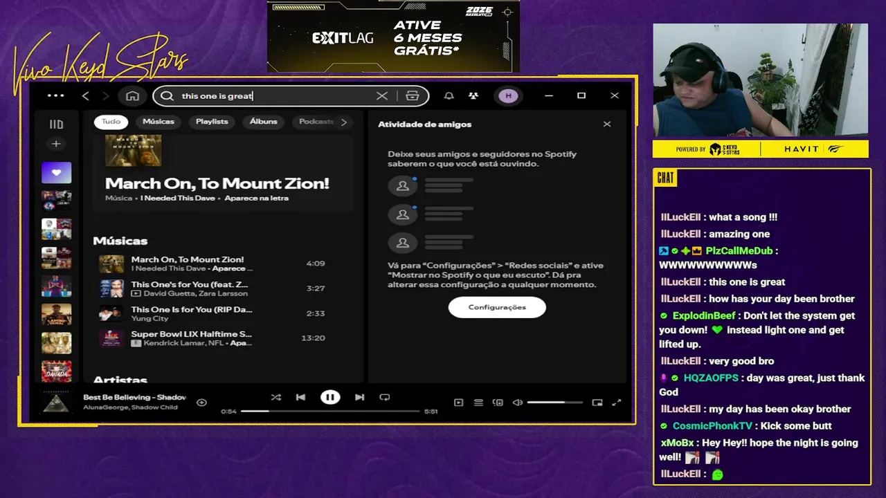Skip to next track
Image resolution: width=886 pixels, height=498 pixels.
[x=359, y=397]
